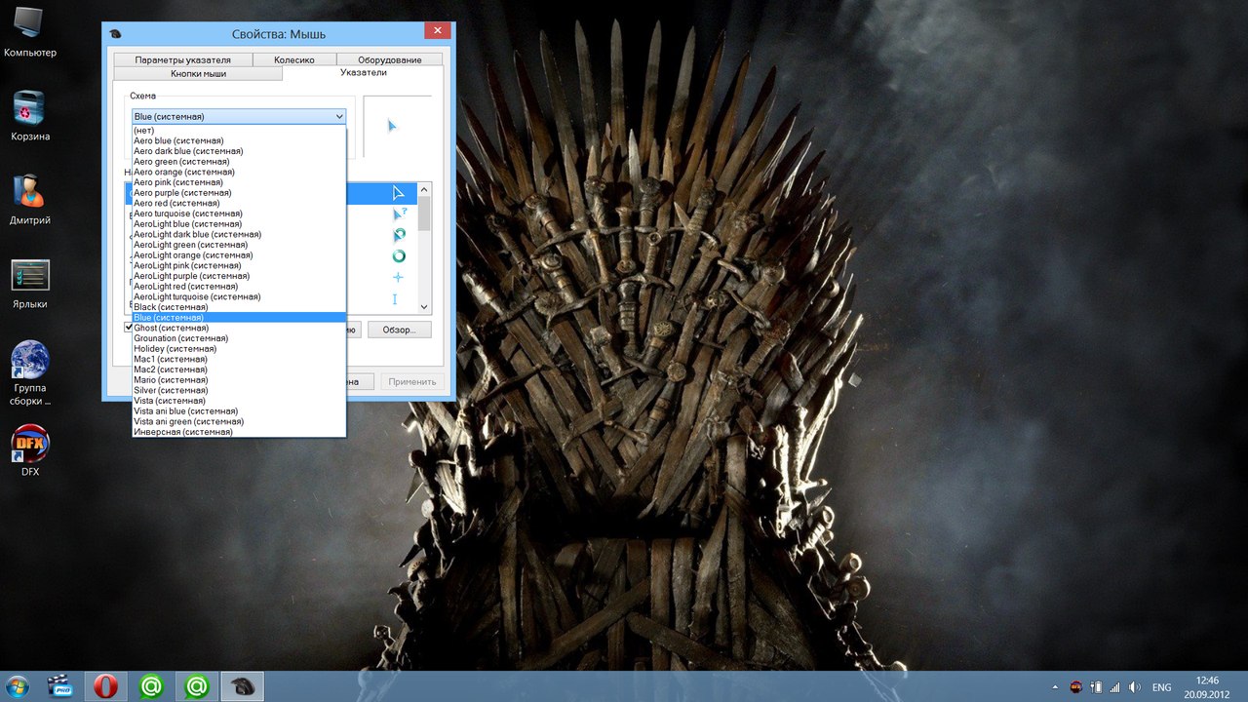Viewport: 1248px width, 702px height.
Task: Choose AeroLight dark blue (системная) scheme
Action: pos(239,234)
